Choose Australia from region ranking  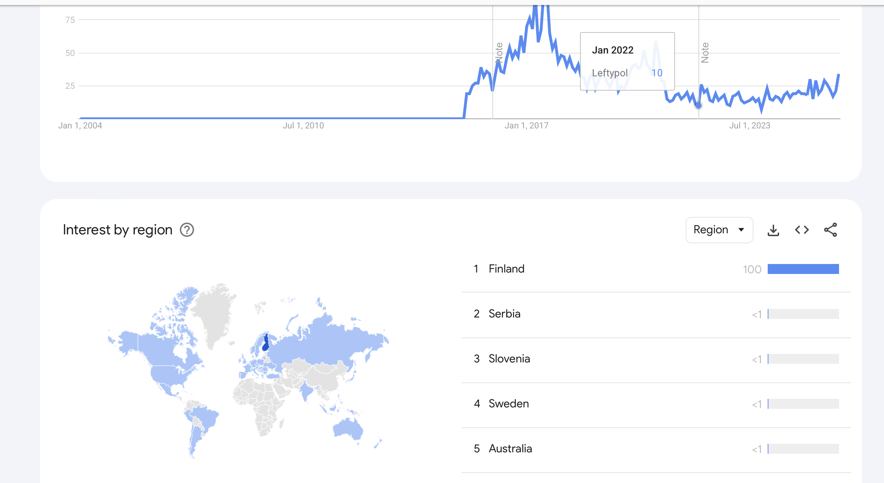[510, 449]
